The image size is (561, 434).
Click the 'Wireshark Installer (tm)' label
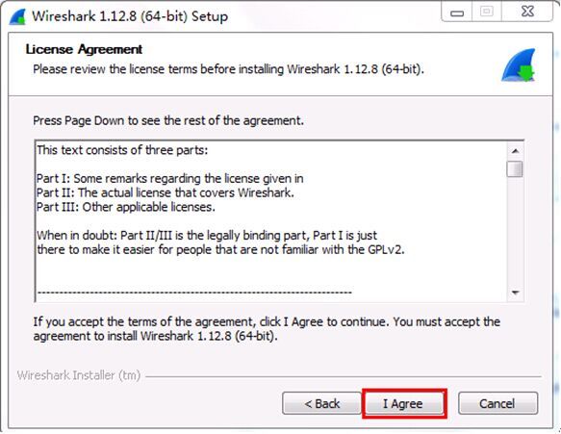[x=79, y=375]
